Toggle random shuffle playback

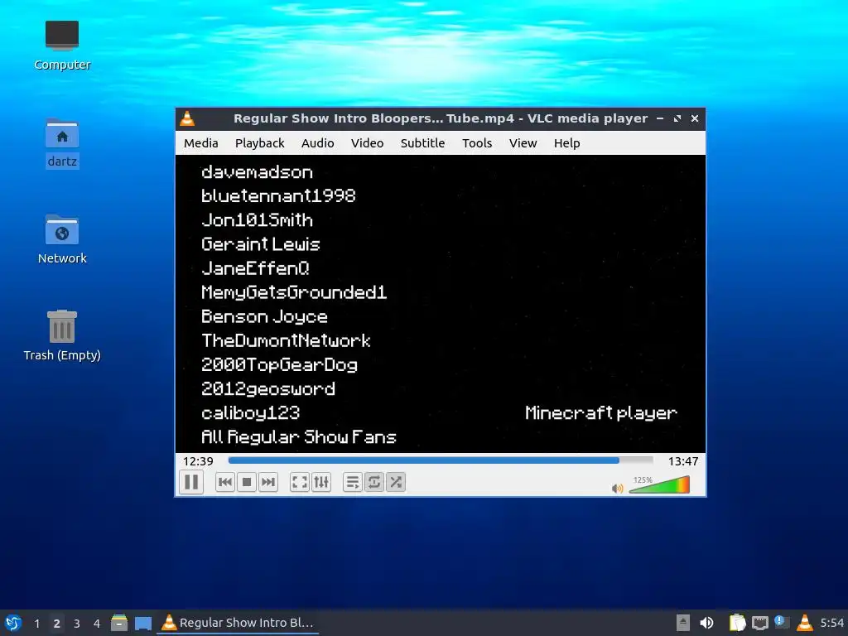pos(395,482)
